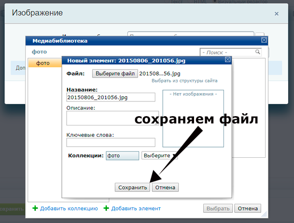Image resolution: width=294 pixels, height=223 pixels.
Task: Close the Новый элемент dialog
Action: point(228,59)
